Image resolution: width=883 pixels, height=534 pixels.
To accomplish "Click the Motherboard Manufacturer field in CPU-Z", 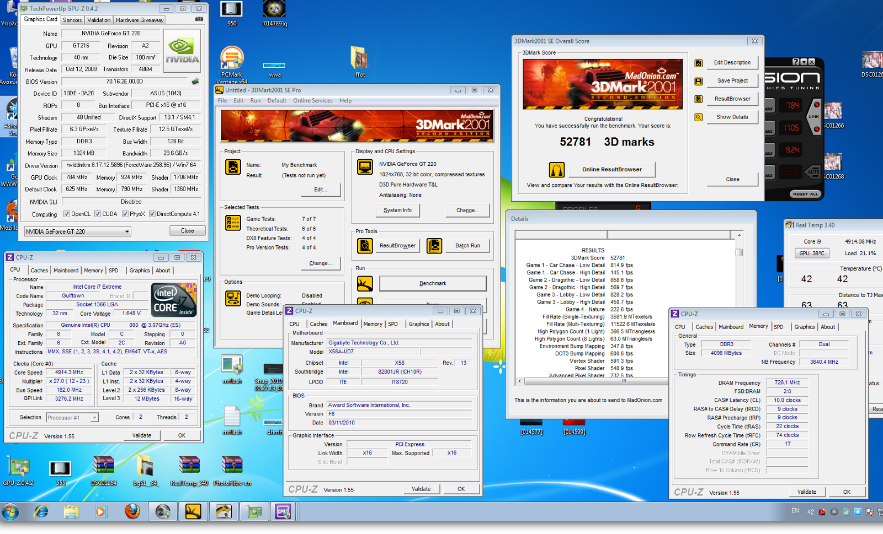I will click(400, 343).
